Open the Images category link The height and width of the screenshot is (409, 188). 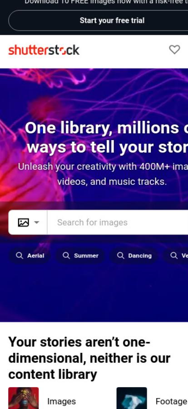coord(62,401)
